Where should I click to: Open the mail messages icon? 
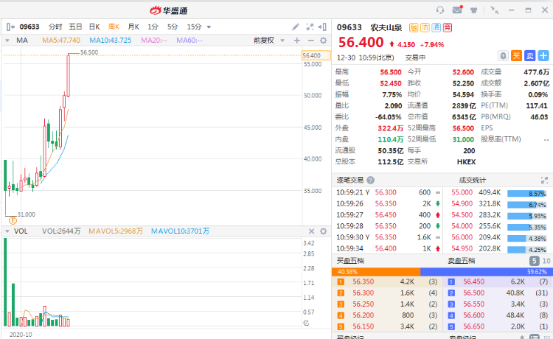click(457, 10)
